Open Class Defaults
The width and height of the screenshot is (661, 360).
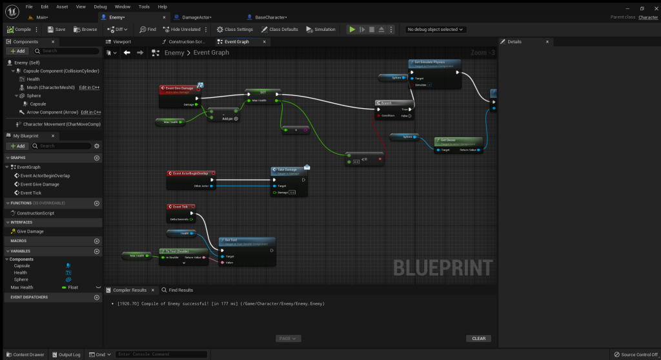280,30
